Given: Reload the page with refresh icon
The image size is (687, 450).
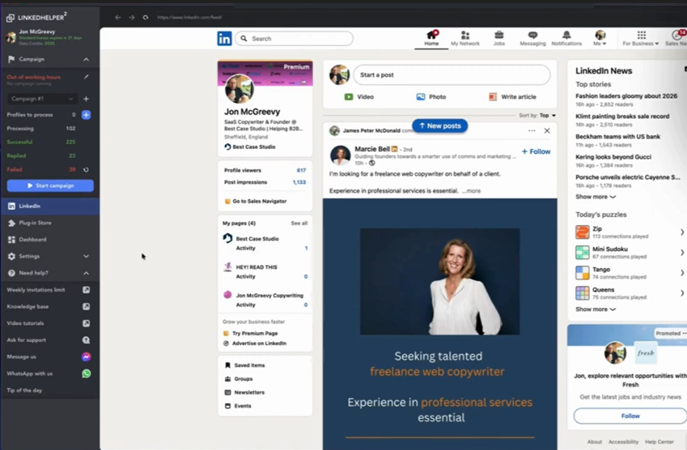Looking at the screenshot, I should (x=145, y=18).
